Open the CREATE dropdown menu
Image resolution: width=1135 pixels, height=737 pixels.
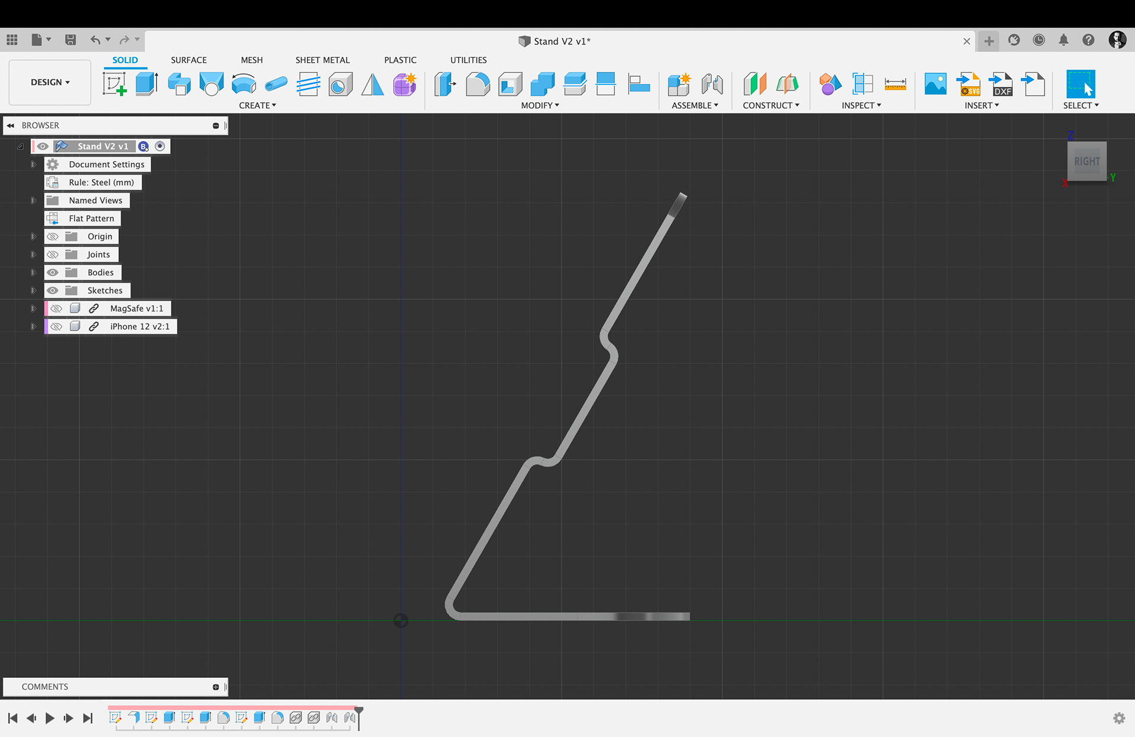pos(257,105)
